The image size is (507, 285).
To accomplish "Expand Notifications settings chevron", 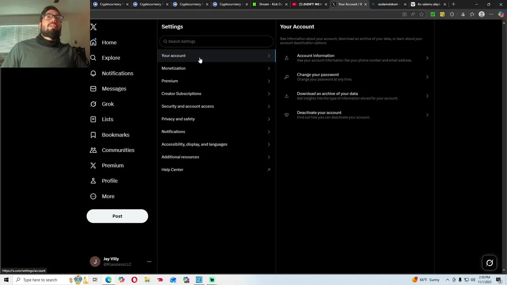I will click(269, 132).
